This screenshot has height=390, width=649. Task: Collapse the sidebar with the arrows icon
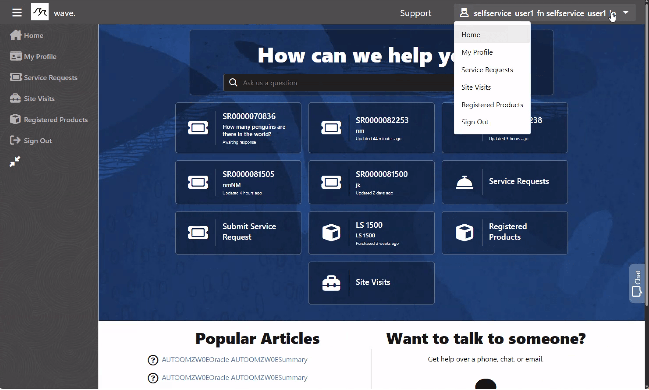click(x=15, y=161)
